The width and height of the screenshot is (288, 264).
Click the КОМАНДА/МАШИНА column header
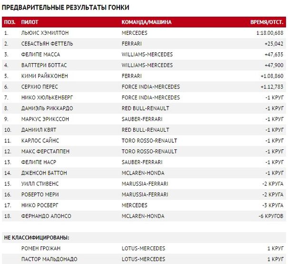(146, 22)
